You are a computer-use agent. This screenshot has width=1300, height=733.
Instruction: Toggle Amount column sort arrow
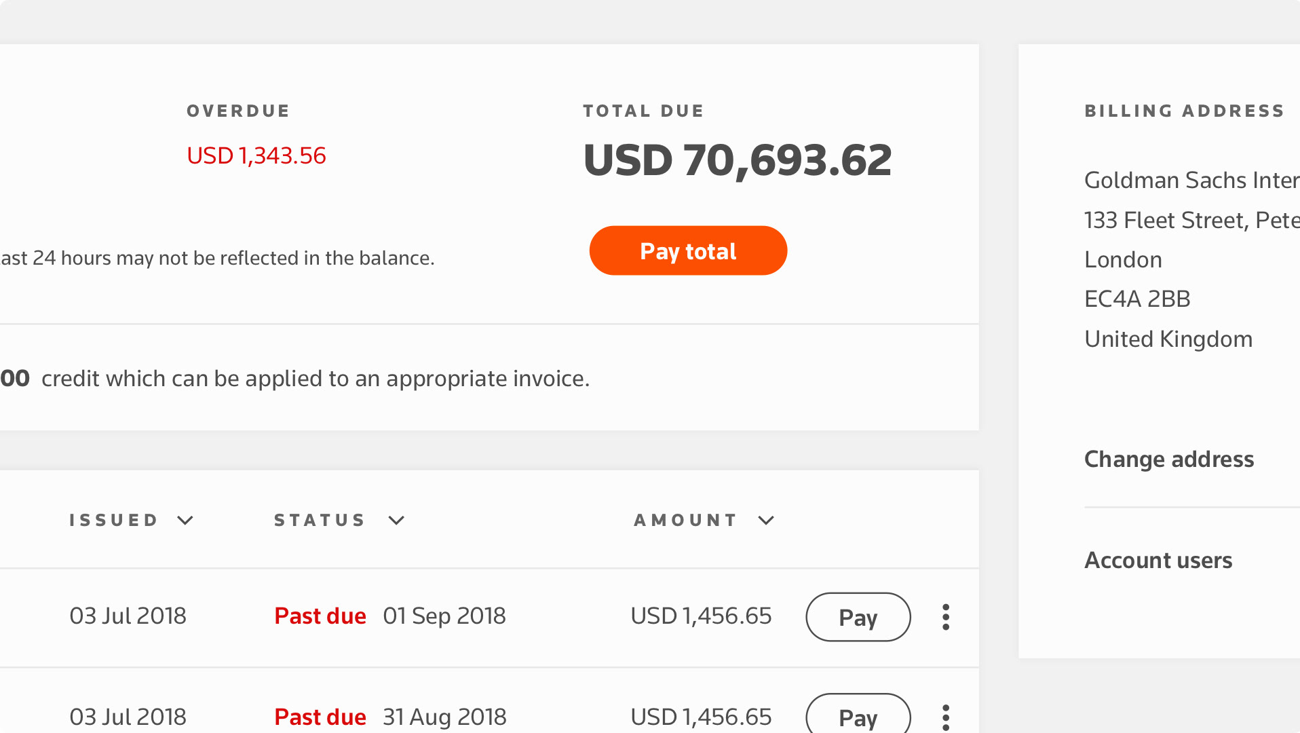766,521
